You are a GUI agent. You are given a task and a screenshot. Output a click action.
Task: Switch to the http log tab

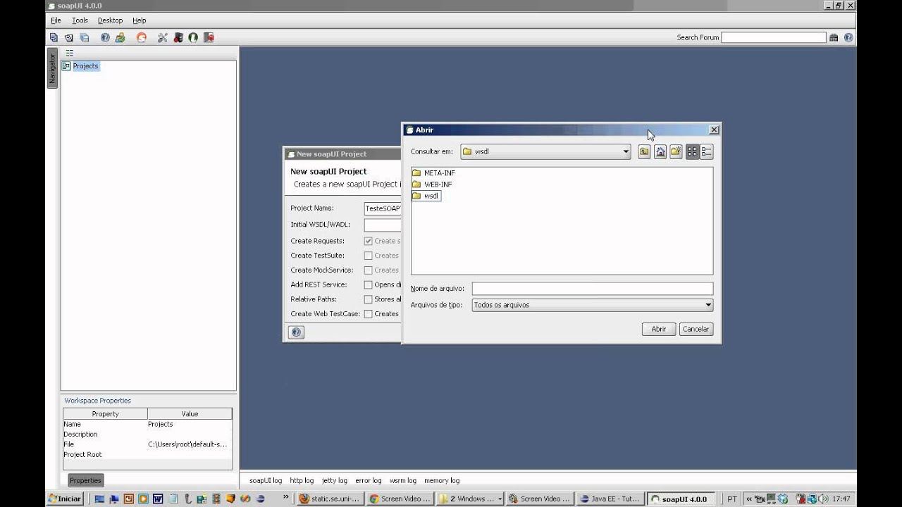point(302,480)
